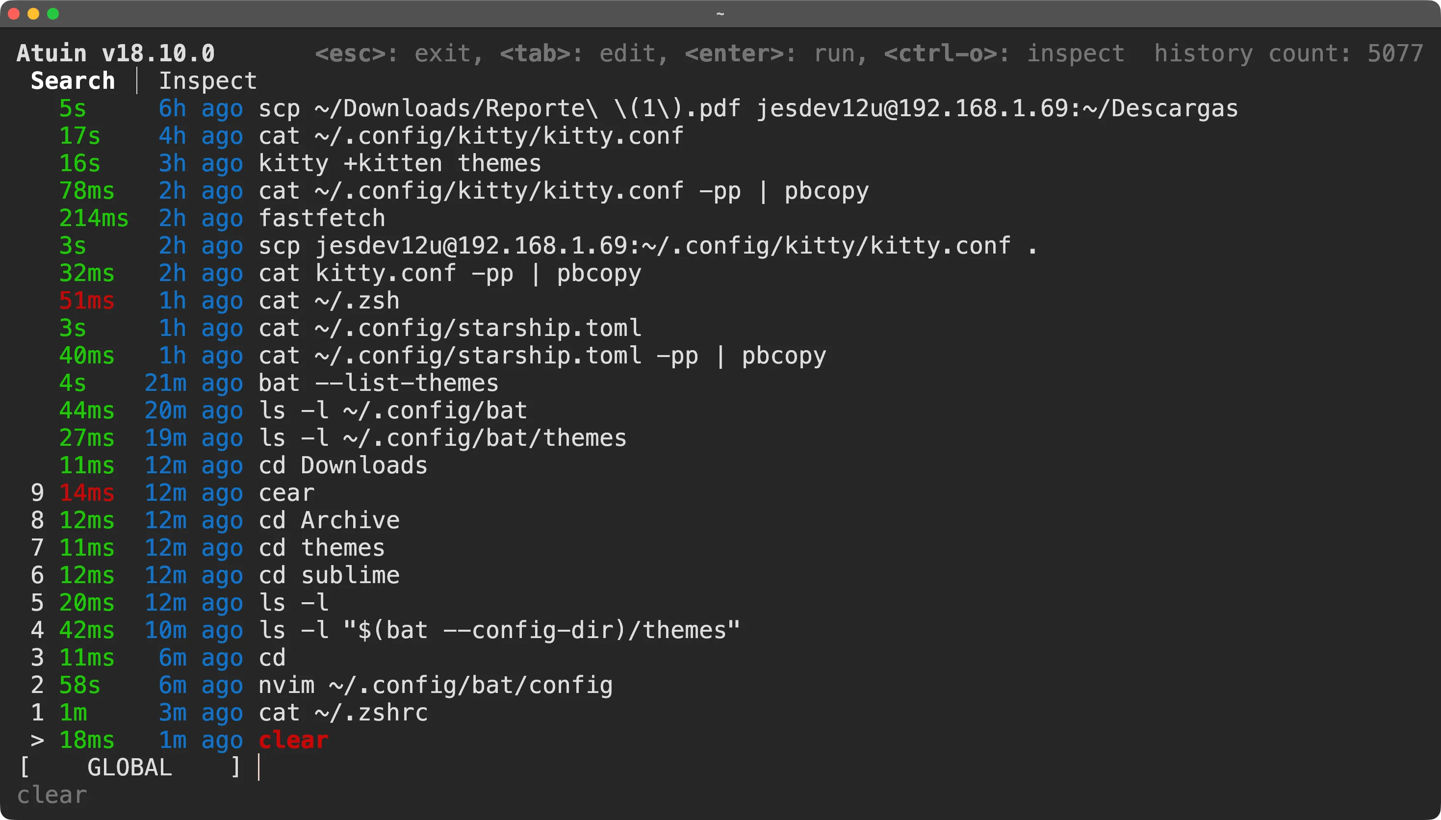Image resolution: width=1441 pixels, height=820 pixels.
Task: Select the highlighted 'clear' command entry
Action: tap(293, 740)
